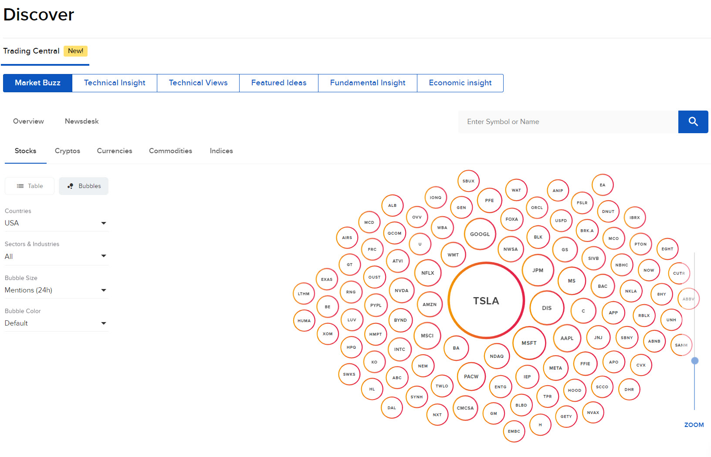This screenshot has width=711, height=457.
Task: Click the GOOGL bubble
Action: click(480, 234)
